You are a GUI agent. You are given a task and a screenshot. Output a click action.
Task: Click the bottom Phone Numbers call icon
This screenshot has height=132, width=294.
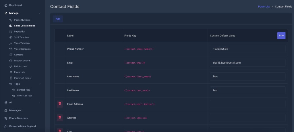[x=6, y=118]
